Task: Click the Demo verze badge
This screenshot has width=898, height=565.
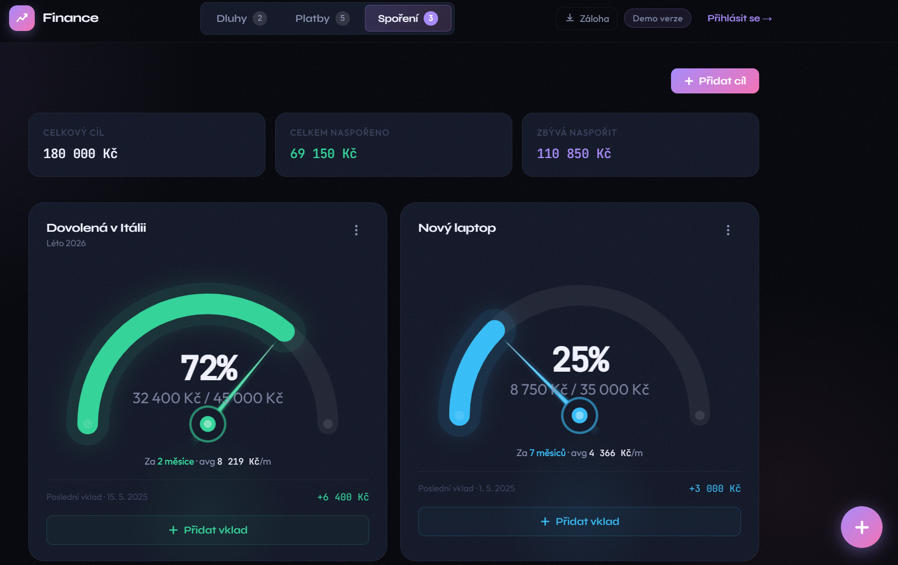Action: (x=658, y=18)
